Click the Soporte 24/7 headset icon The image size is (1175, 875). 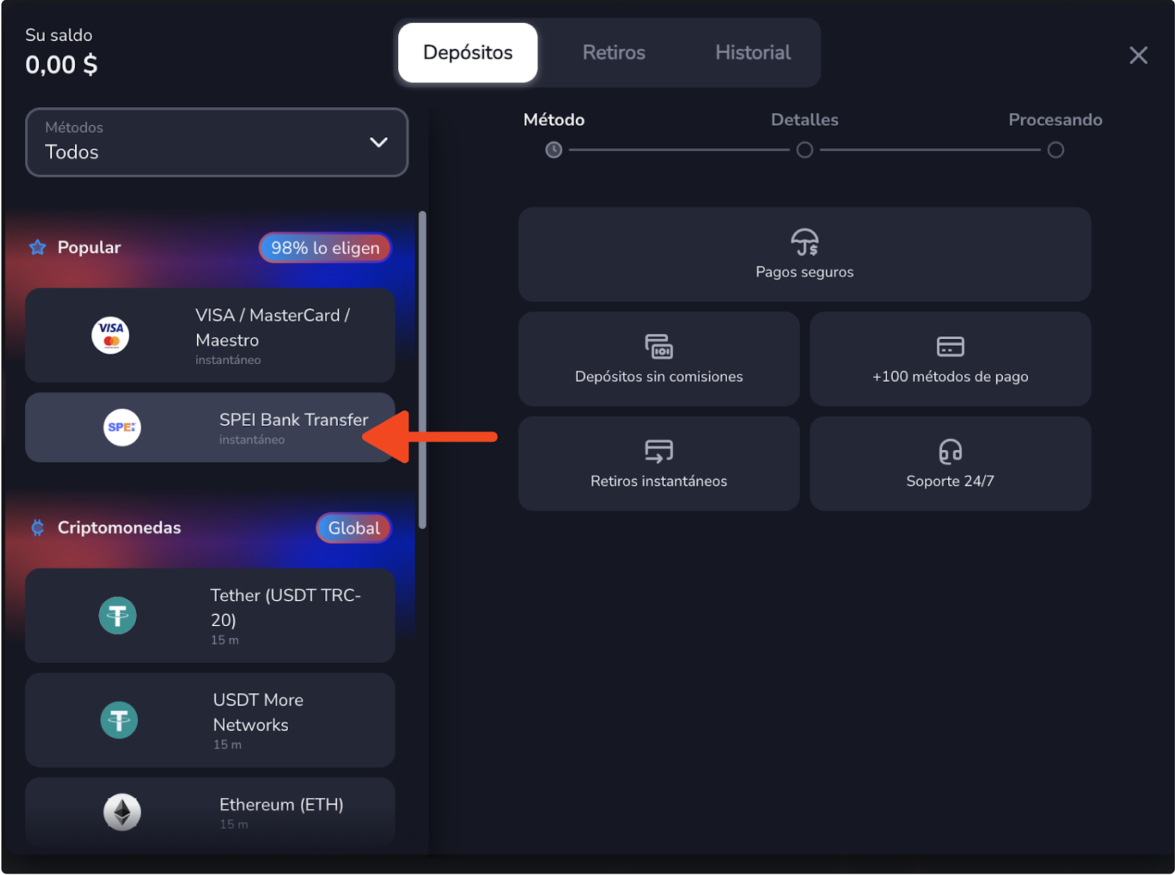950,451
